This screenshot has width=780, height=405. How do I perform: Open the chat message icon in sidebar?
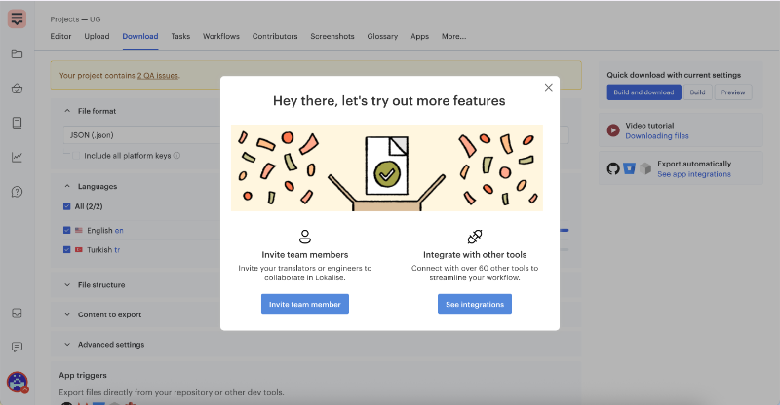click(17, 347)
